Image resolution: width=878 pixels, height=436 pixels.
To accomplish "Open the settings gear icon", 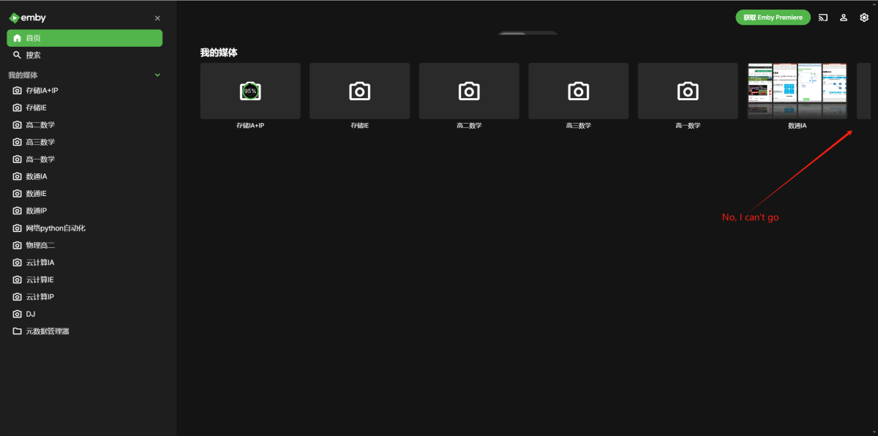I will 864,18.
